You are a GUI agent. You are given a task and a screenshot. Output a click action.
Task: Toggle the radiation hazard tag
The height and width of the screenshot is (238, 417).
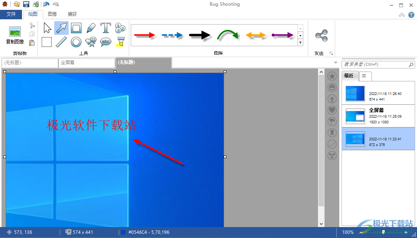point(332,156)
